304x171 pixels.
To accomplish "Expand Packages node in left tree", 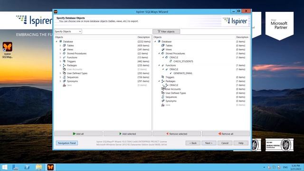I will click(60, 66).
